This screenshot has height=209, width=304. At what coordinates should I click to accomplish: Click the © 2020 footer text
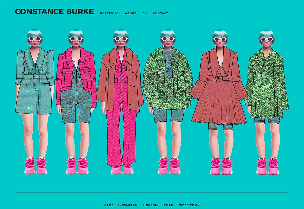[x=109, y=205]
